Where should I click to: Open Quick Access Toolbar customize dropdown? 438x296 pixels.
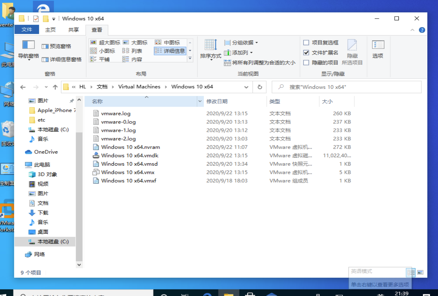(53, 19)
